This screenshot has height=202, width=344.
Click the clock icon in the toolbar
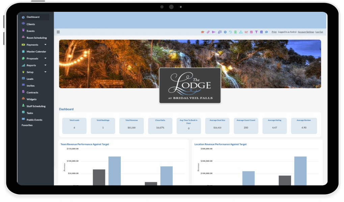click(225, 32)
